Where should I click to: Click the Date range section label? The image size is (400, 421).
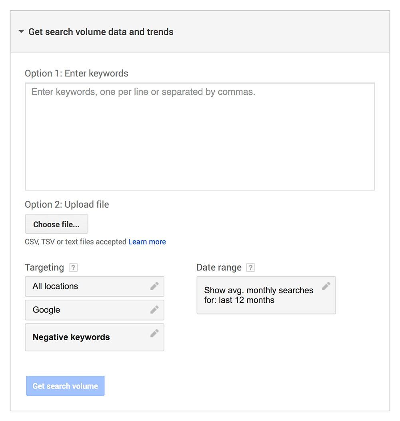click(x=219, y=267)
